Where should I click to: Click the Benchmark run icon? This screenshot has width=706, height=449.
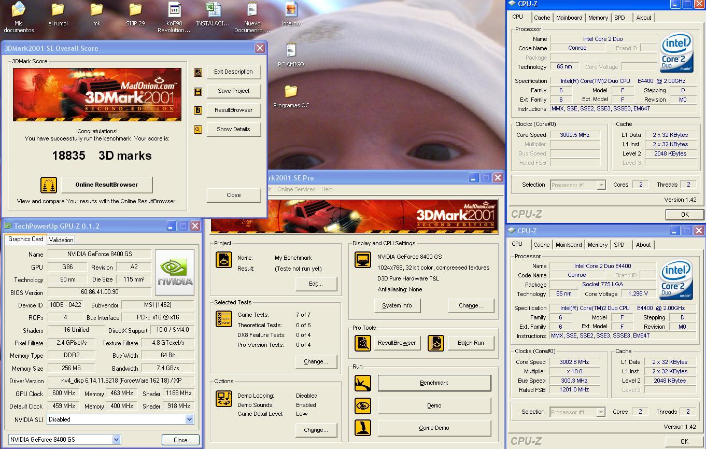click(x=363, y=383)
